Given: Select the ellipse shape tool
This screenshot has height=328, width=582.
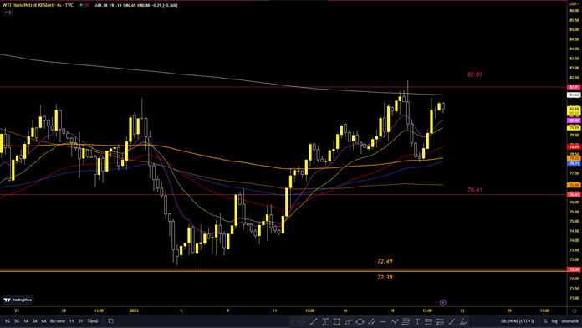Looking at the screenshot, I should pyautogui.click(x=360, y=321).
